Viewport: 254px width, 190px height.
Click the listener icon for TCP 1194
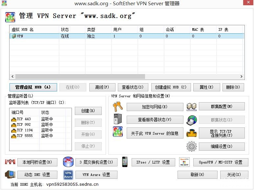click(x=14, y=130)
